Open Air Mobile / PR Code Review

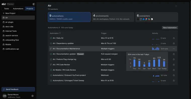[64, 70]
